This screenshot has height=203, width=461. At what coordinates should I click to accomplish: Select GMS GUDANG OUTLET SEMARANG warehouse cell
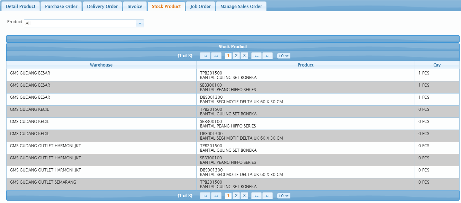[x=101, y=184]
